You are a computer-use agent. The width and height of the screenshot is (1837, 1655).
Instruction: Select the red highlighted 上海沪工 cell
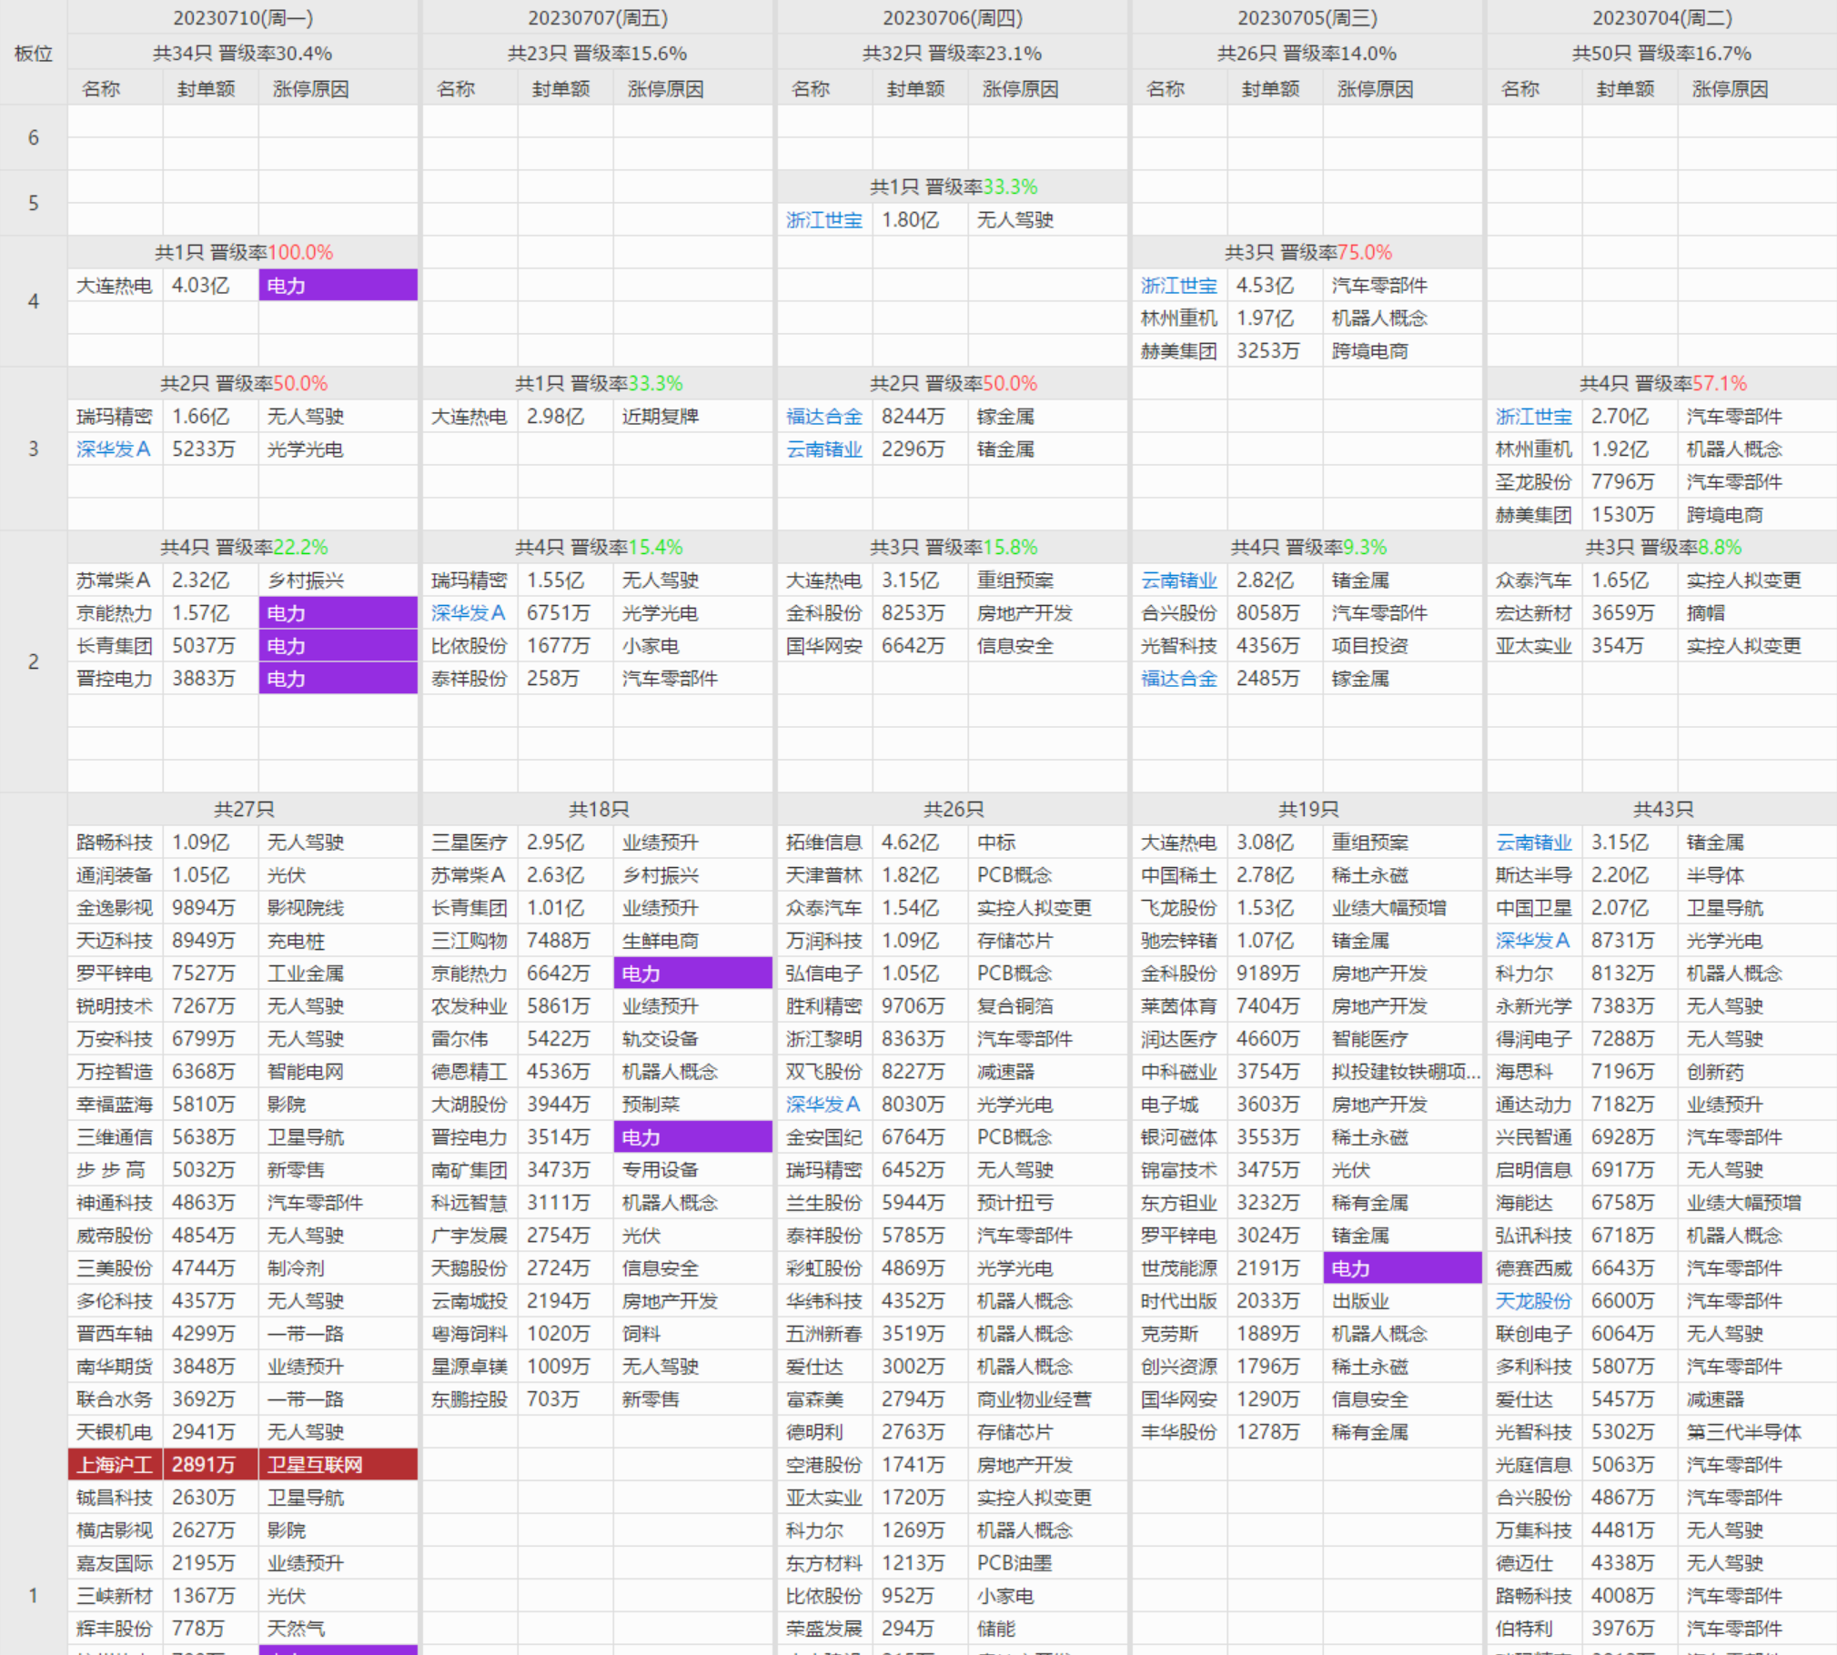pos(116,1465)
